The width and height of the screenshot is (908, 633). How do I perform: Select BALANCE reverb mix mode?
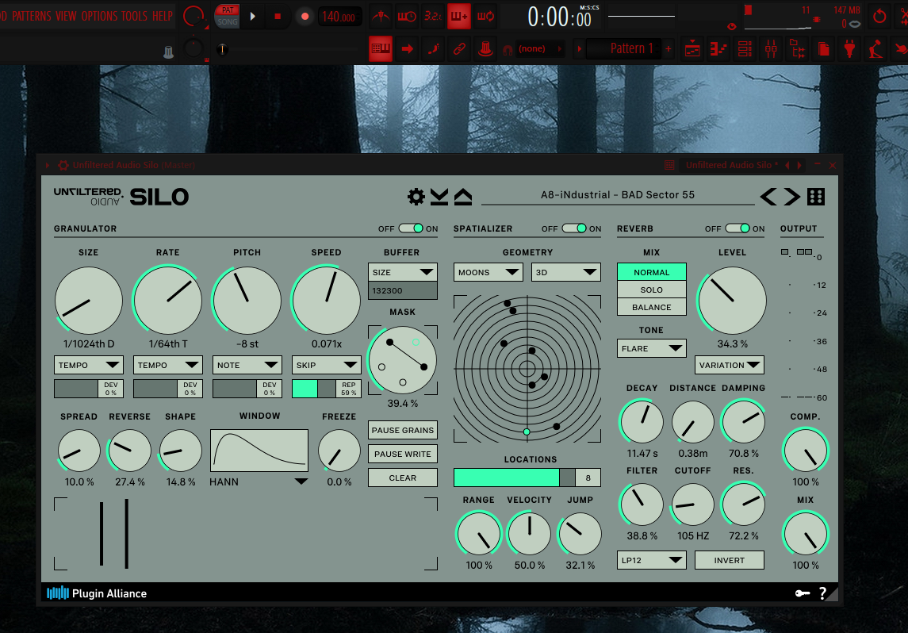pyautogui.click(x=652, y=307)
